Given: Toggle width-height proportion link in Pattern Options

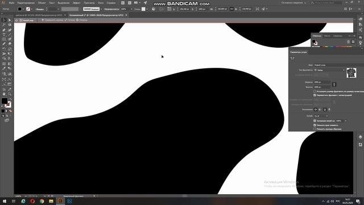Looking at the screenshot, I should [x=334, y=85].
